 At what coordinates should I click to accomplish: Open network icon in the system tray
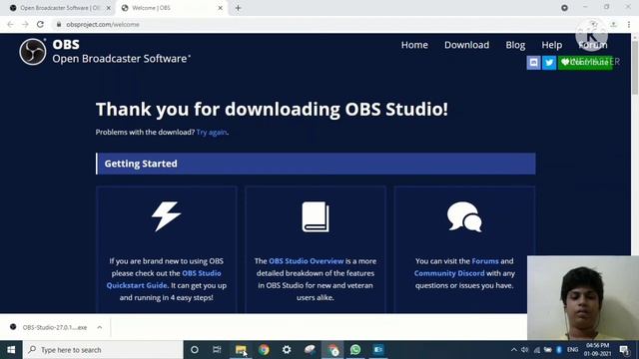click(x=537, y=350)
